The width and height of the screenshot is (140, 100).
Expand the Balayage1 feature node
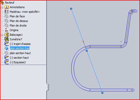pyautogui.click(x=2, y=35)
